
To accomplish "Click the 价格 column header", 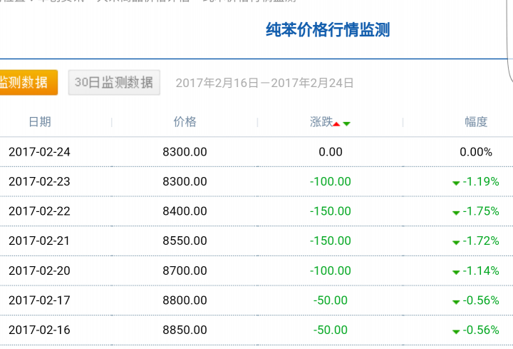I will point(185,122).
